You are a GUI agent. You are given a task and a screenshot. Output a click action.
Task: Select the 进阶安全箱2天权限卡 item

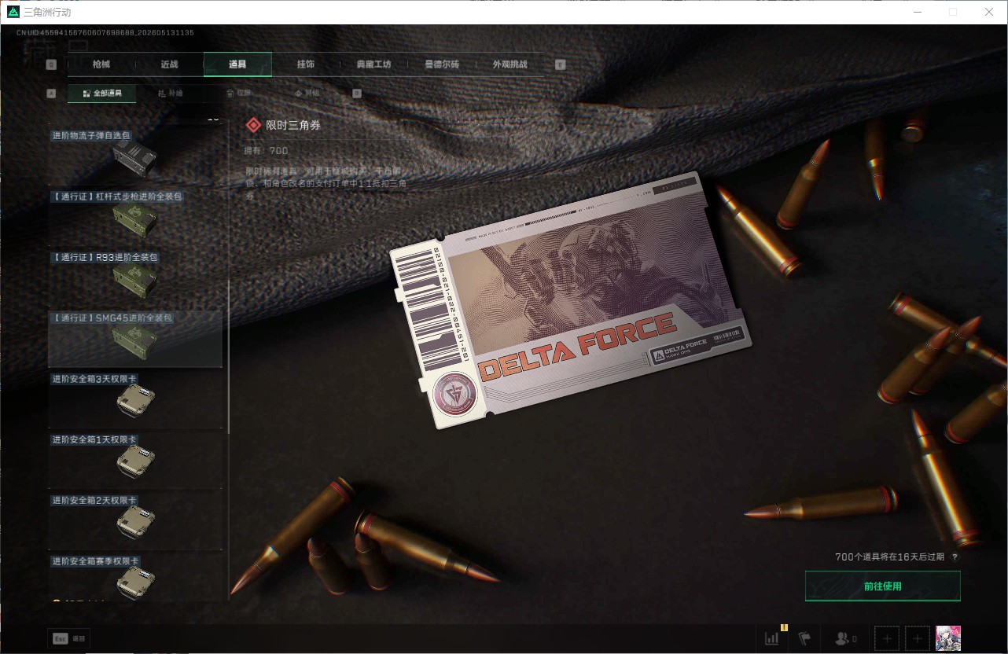tap(135, 522)
